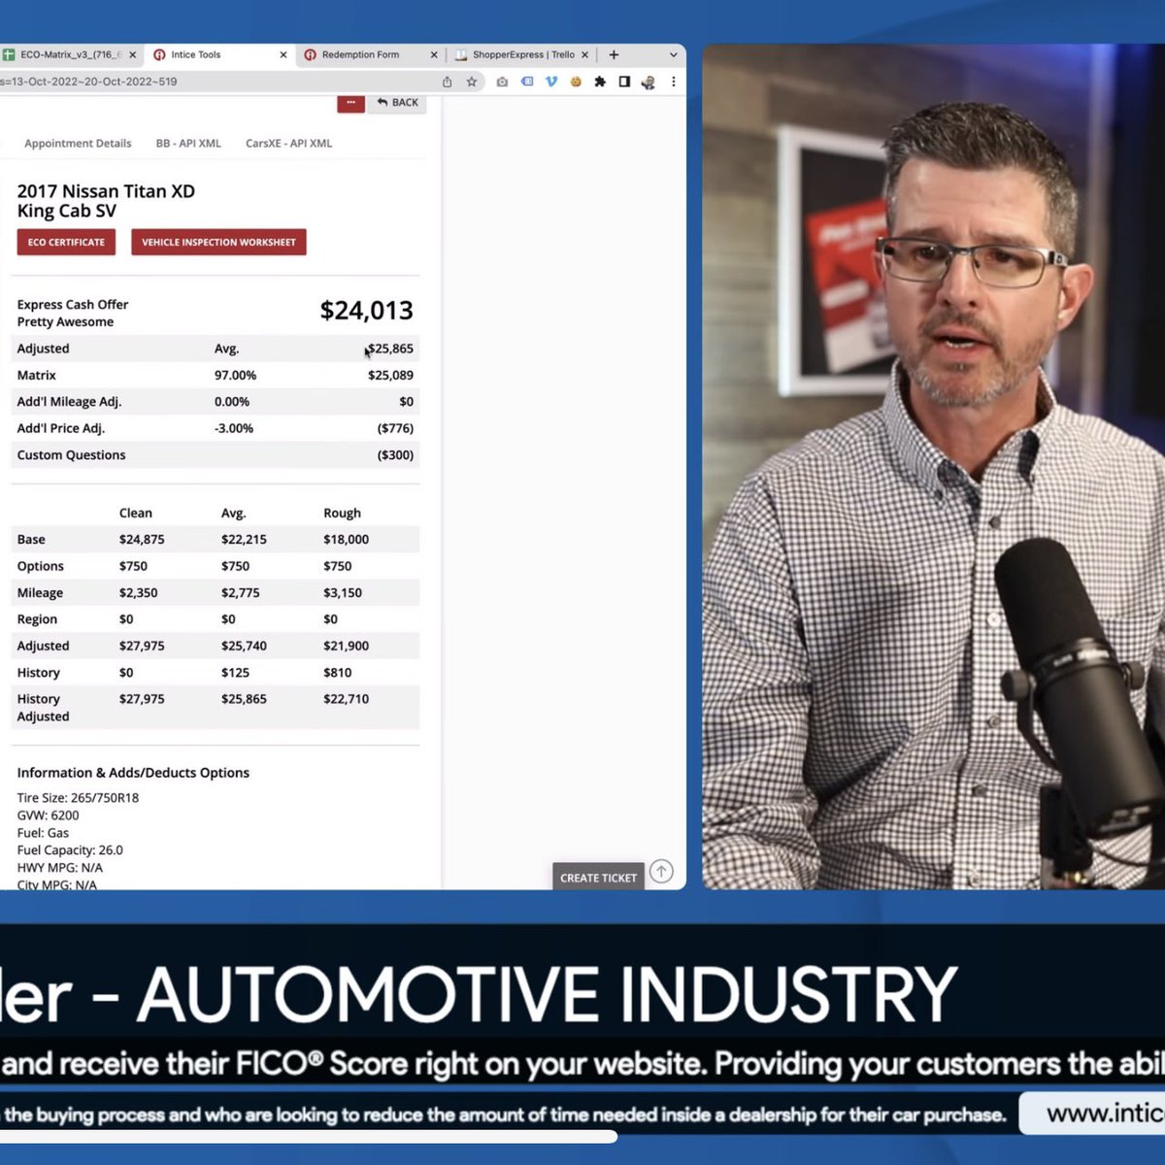Click the Clean column header

[x=135, y=513]
